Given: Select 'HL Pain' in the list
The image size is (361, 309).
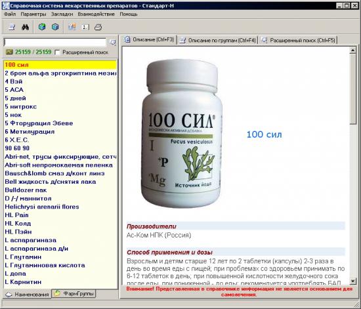Looking at the screenshot, I should (60, 215).
